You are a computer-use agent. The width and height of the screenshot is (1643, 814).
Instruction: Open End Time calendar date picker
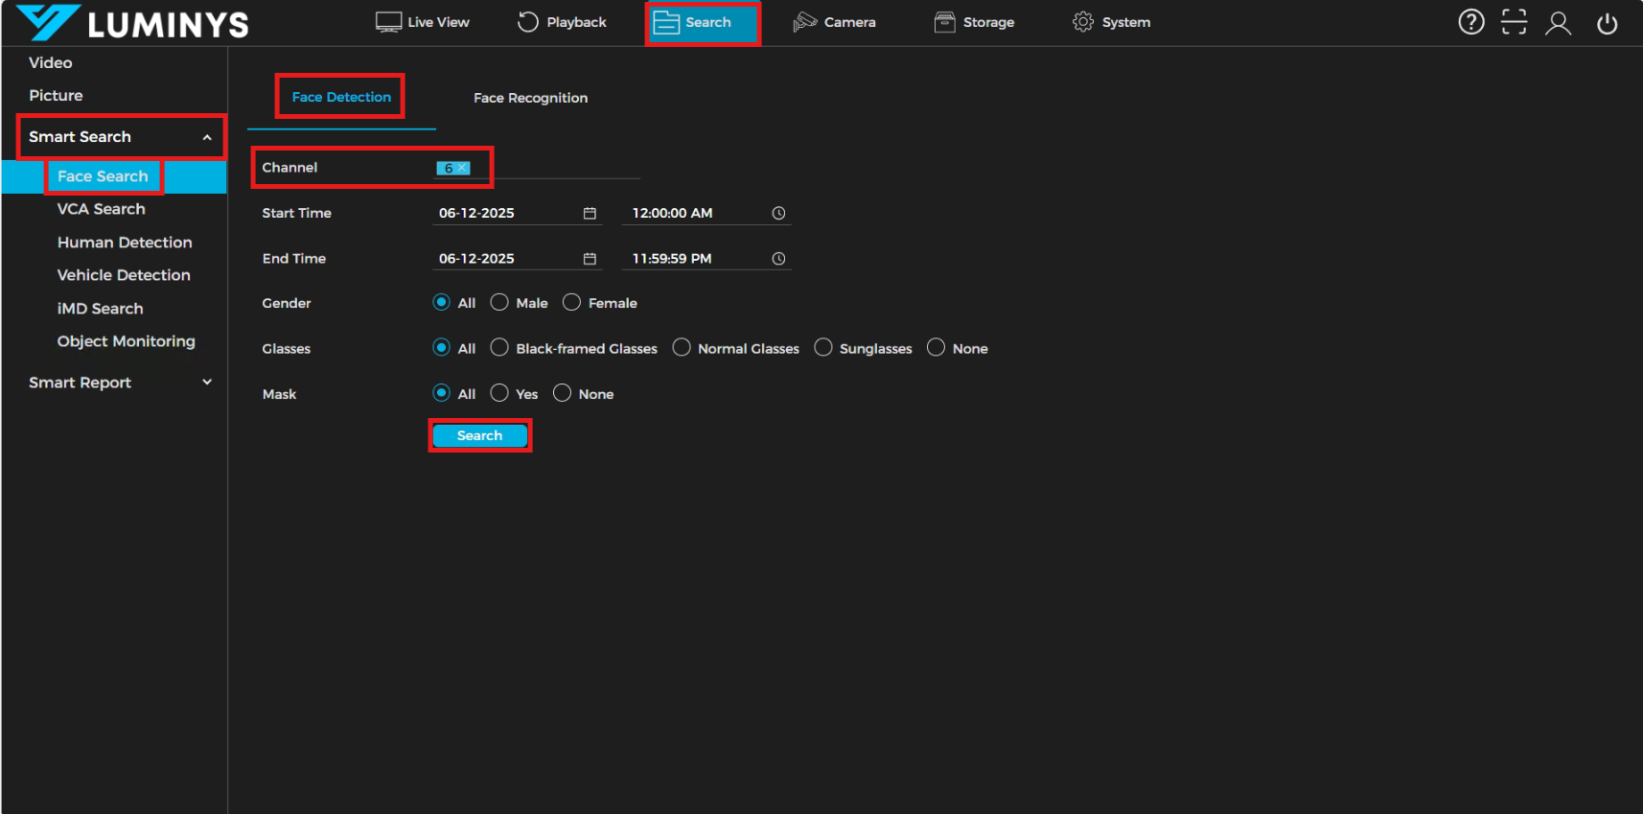590,259
